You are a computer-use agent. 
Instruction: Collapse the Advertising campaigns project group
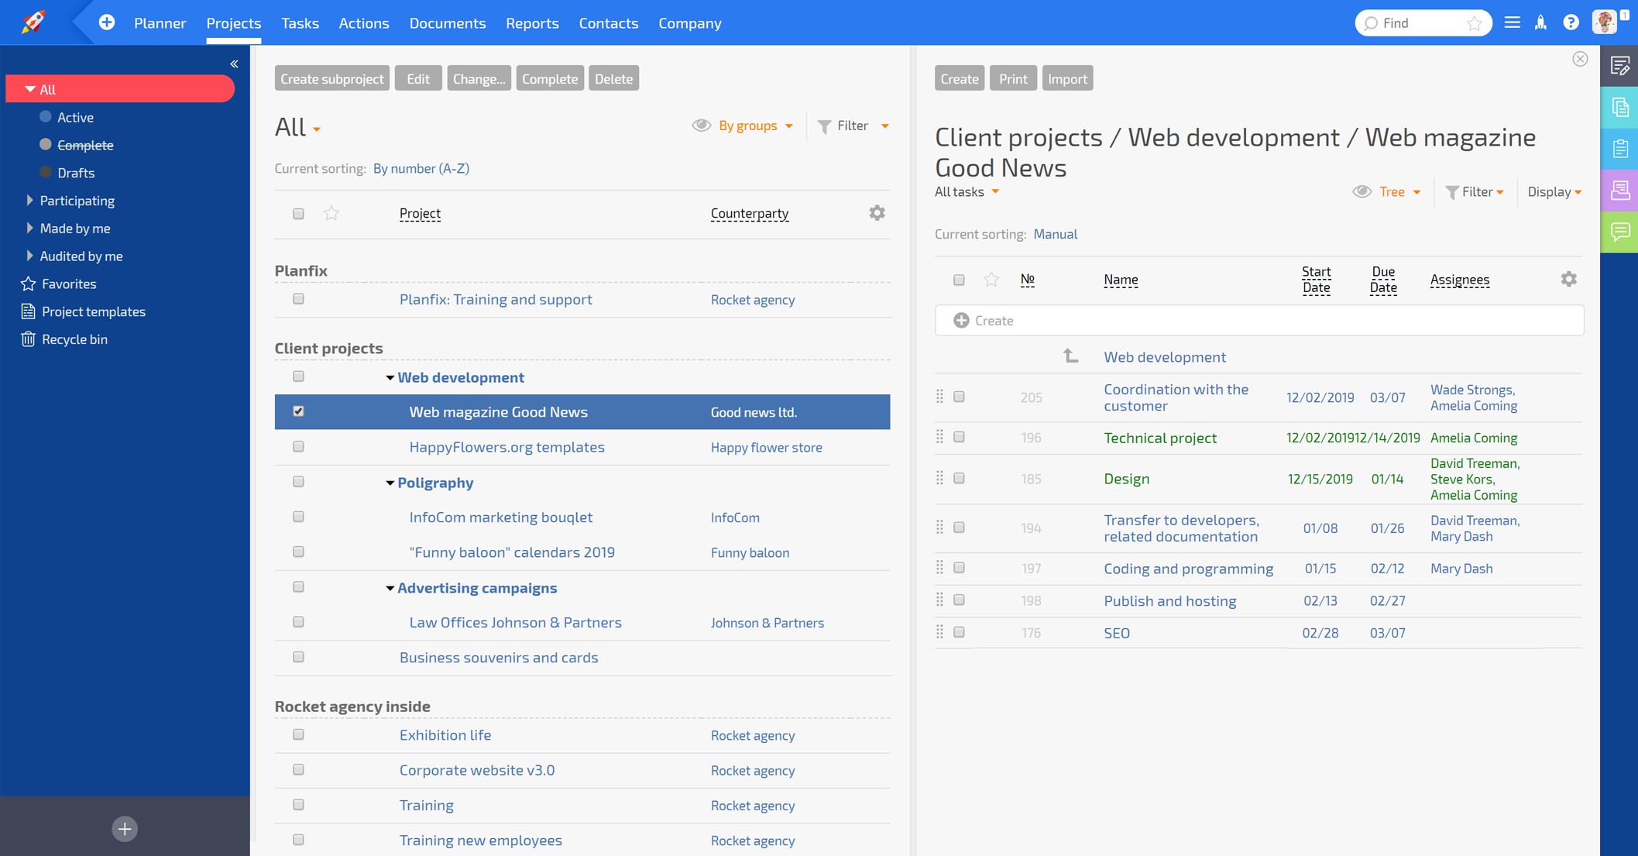(x=388, y=587)
